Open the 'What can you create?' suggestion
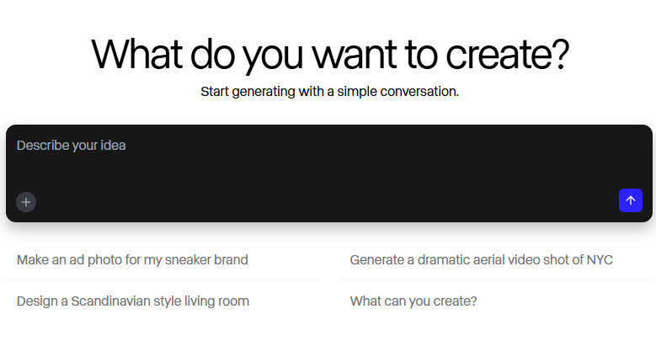This screenshot has width=656, height=357. (413, 301)
